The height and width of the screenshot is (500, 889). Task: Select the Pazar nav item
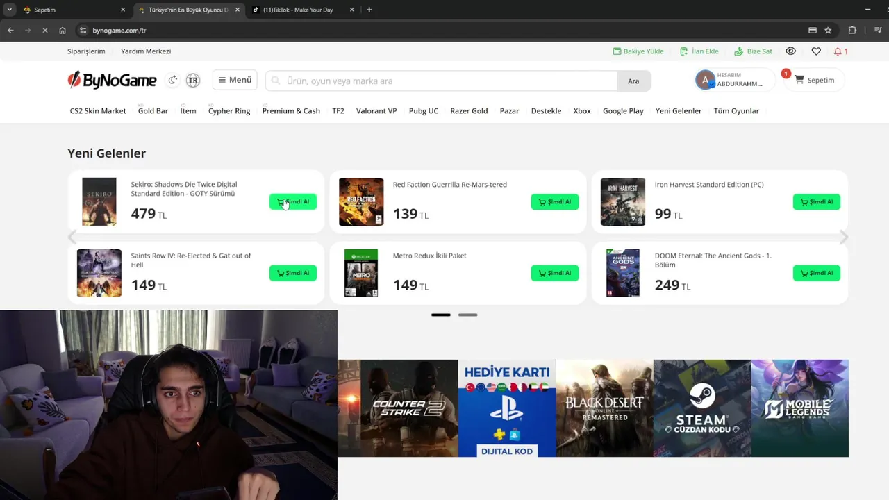click(x=509, y=111)
